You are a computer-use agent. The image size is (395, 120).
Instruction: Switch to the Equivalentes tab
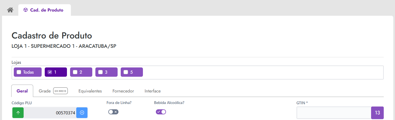click(90, 91)
